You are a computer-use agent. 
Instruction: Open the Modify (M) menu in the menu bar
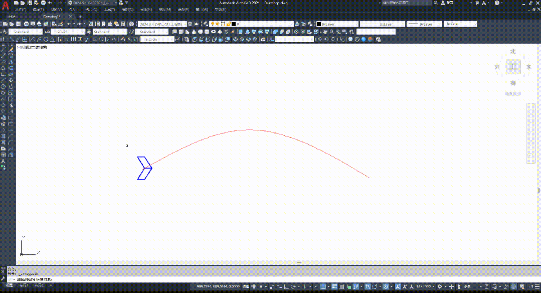click(x=164, y=10)
